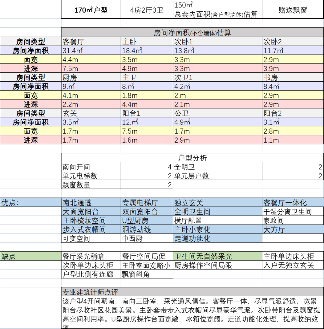Select the '单元电梯数' cell
324x329 pixels.
[x=91, y=176]
